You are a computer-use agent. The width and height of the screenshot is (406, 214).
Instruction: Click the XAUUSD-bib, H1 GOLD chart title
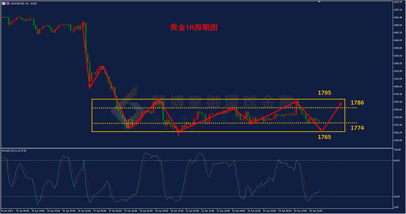click(x=24, y=3)
